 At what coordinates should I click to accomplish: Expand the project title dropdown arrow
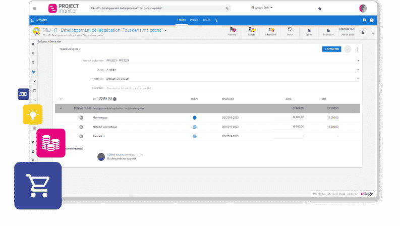tap(165, 31)
